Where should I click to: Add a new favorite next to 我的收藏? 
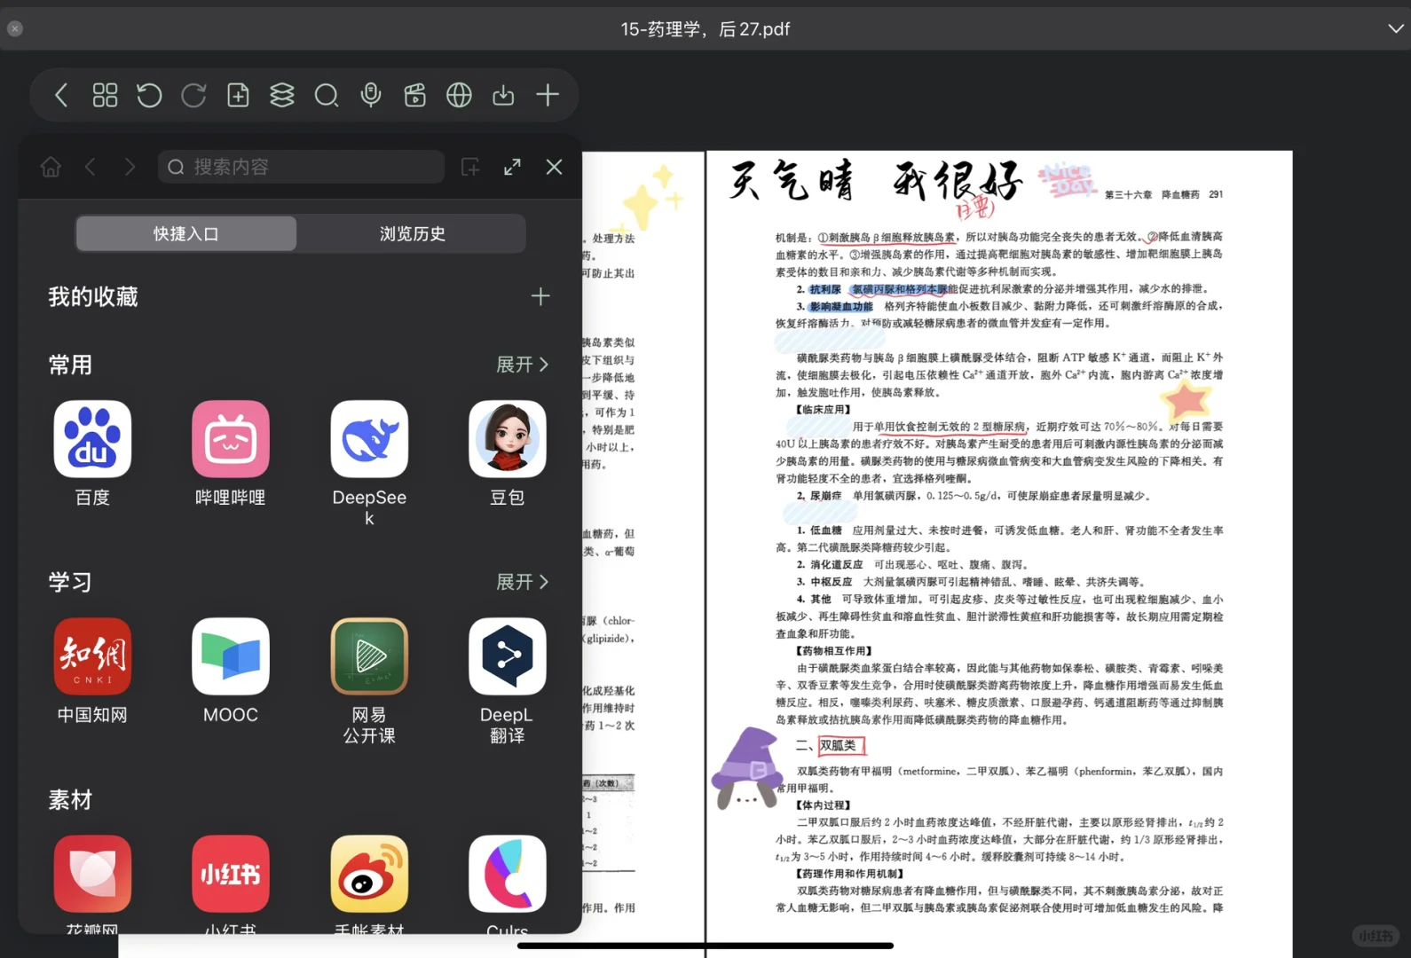(540, 296)
